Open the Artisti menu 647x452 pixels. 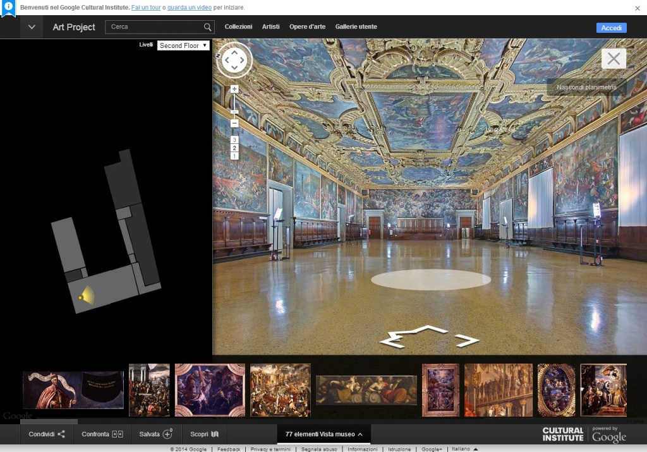[270, 27]
